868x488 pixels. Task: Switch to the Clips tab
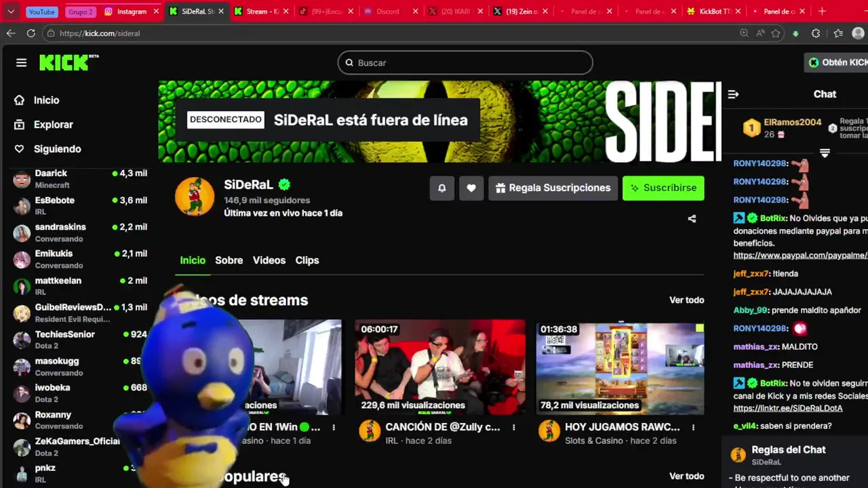point(307,260)
